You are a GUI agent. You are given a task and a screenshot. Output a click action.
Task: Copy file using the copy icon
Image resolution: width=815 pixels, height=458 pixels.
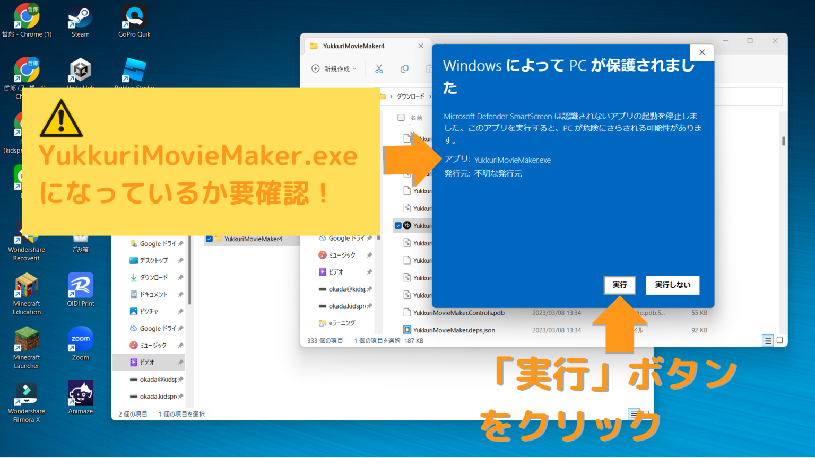404,68
